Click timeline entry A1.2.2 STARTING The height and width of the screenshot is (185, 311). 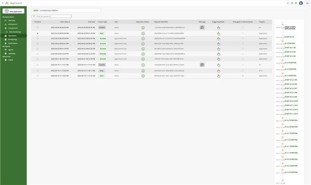pyautogui.click(x=291, y=120)
